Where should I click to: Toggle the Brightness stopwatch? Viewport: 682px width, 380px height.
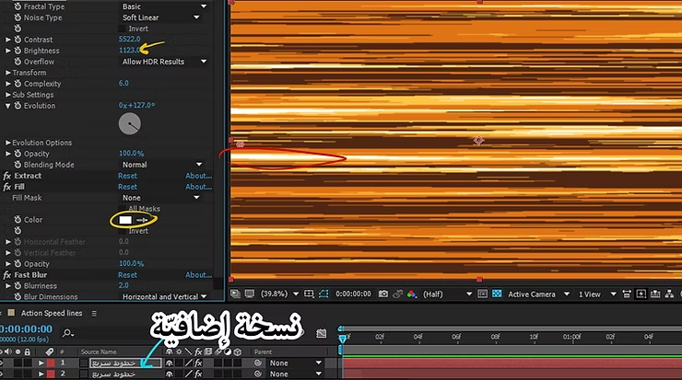click(18, 51)
